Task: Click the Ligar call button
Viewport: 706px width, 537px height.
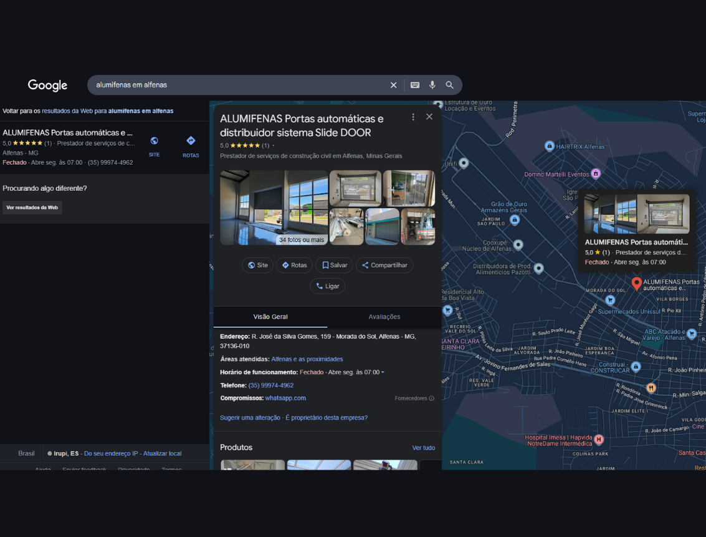Action: pos(327,286)
